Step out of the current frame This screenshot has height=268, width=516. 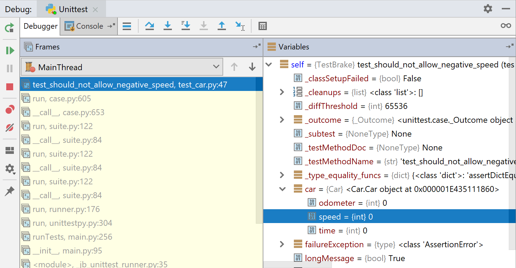coord(221,26)
